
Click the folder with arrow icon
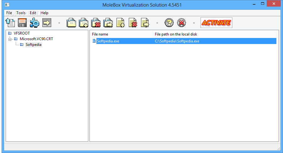tap(108, 23)
